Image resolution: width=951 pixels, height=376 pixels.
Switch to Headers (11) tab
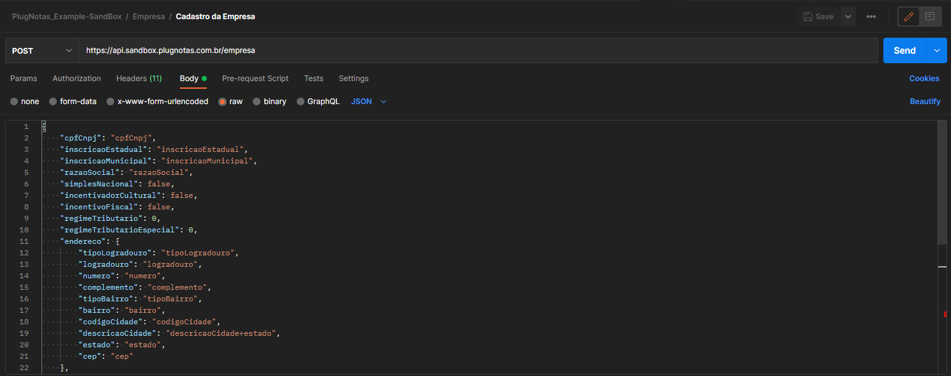(139, 79)
